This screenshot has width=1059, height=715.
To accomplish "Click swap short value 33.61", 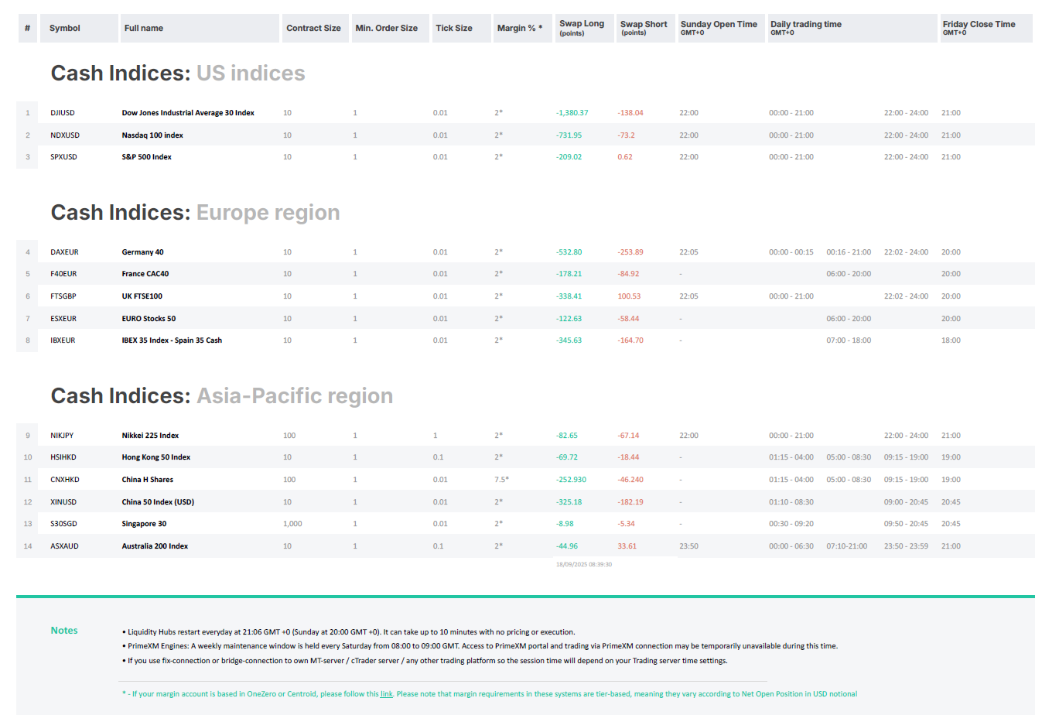I will [x=627, y=546].
